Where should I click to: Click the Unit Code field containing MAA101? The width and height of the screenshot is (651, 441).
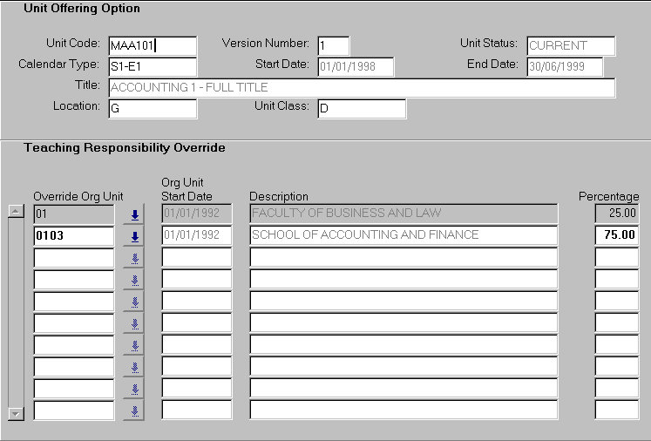pyautogui.click(x=153, y=45)
